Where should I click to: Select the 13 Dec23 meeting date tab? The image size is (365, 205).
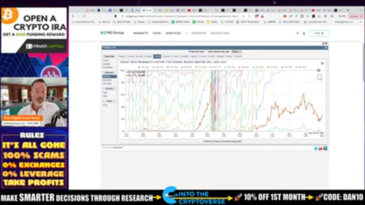coord(166,56)
